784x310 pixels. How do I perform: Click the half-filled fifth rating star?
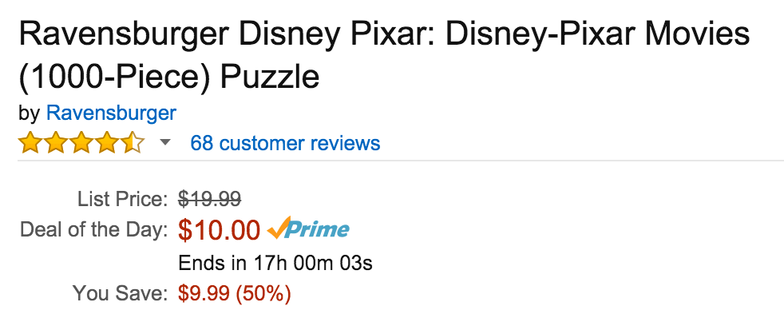click(133, 142)
